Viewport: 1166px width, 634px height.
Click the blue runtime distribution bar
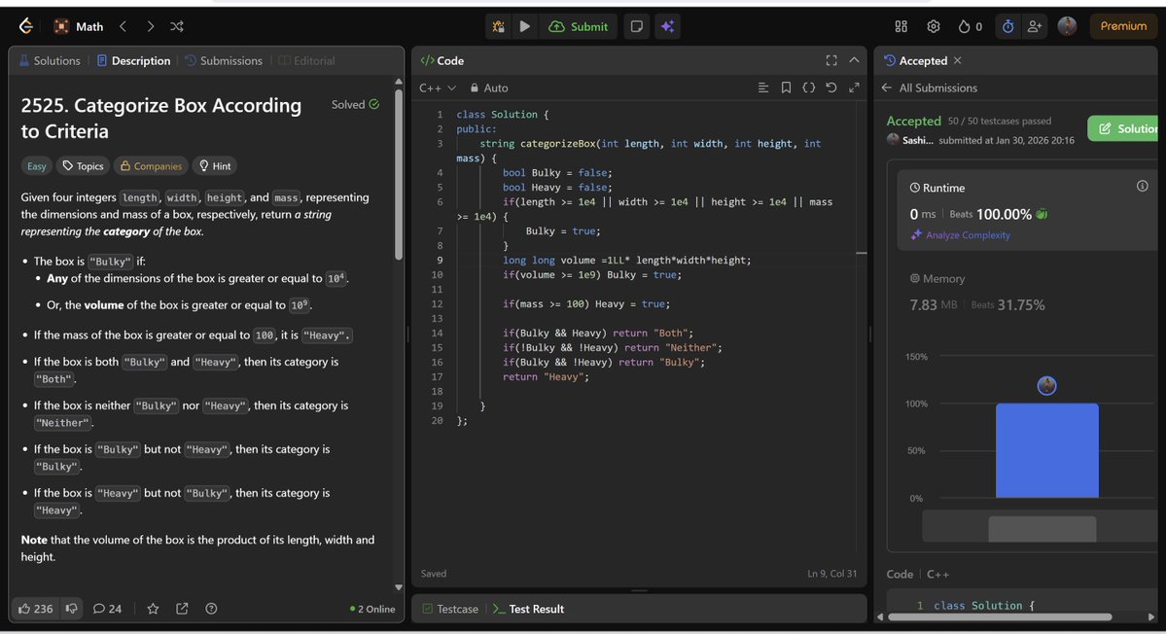tap(1047, 450)
